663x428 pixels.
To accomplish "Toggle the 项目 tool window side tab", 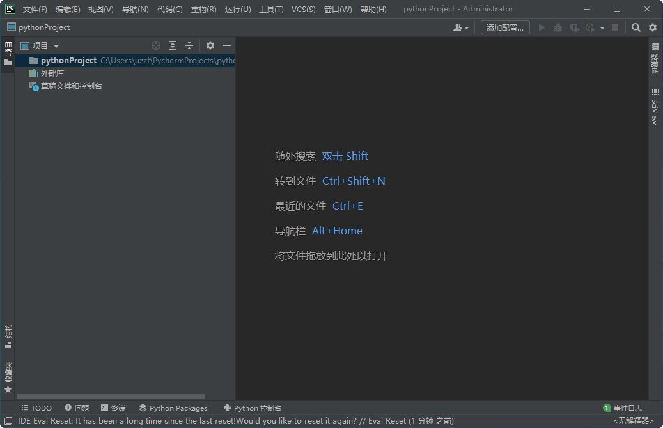I will pos(8,54).
